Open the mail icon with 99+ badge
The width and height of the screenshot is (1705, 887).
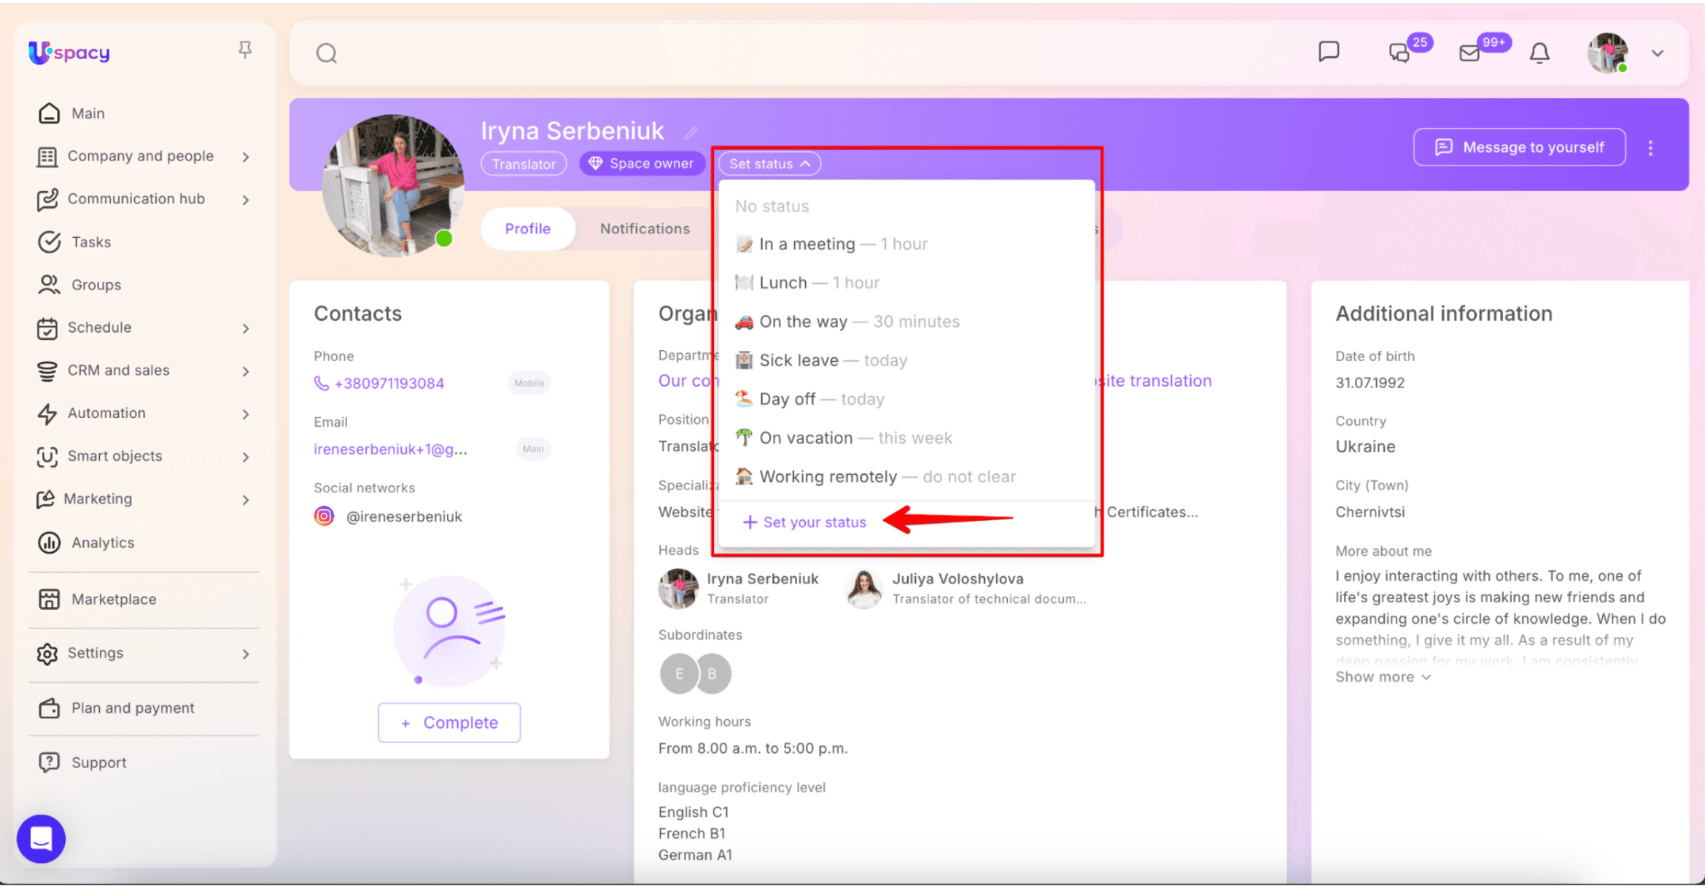pyautogui.click(x=1469, y=53)
